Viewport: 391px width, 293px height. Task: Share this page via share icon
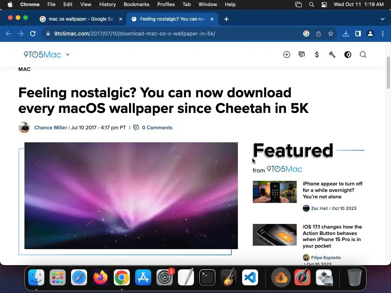[x=318, y=34]
